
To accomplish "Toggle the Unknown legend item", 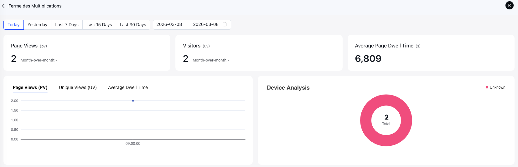I will 495,87.
